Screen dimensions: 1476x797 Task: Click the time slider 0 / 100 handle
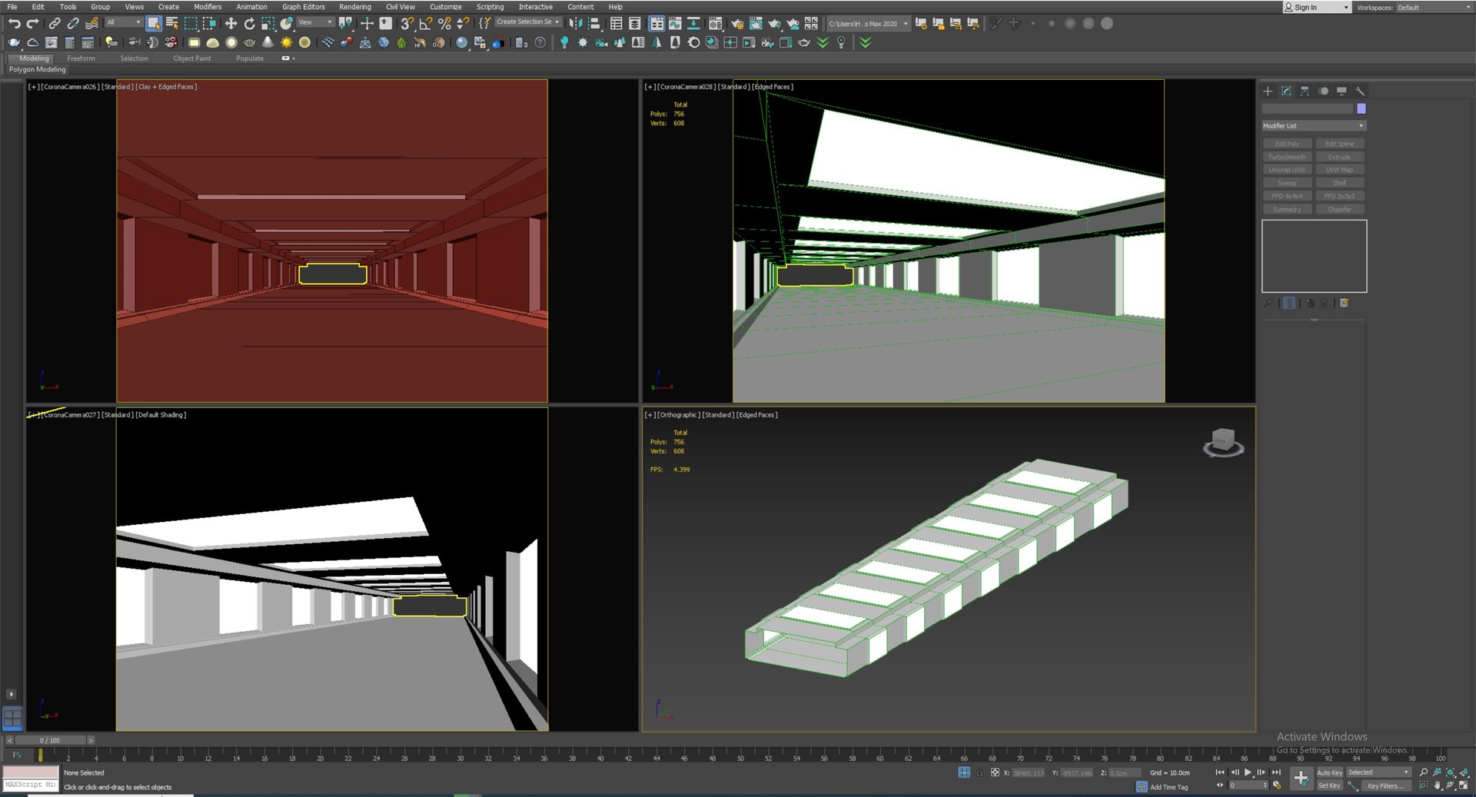click(50, 741)
